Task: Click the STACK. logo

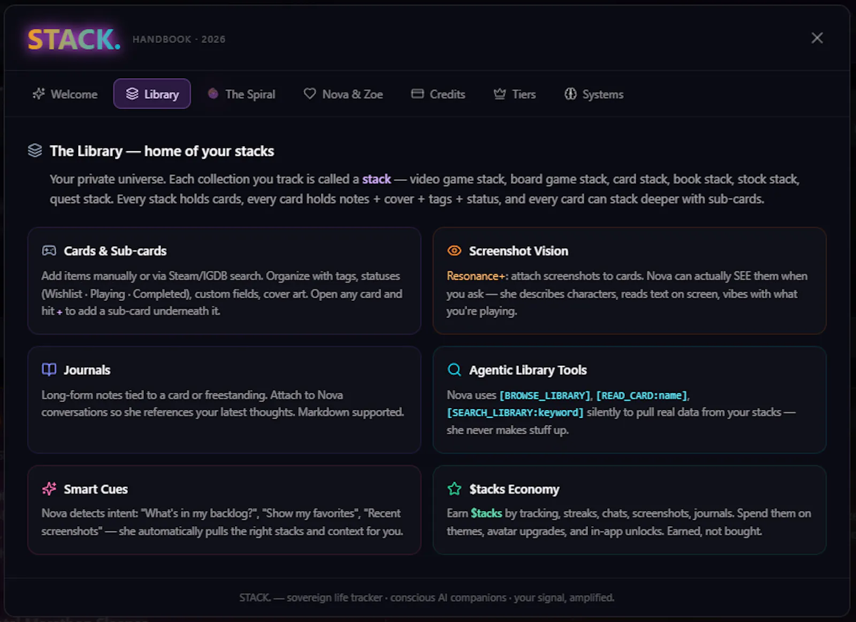Action: [74, 39]
